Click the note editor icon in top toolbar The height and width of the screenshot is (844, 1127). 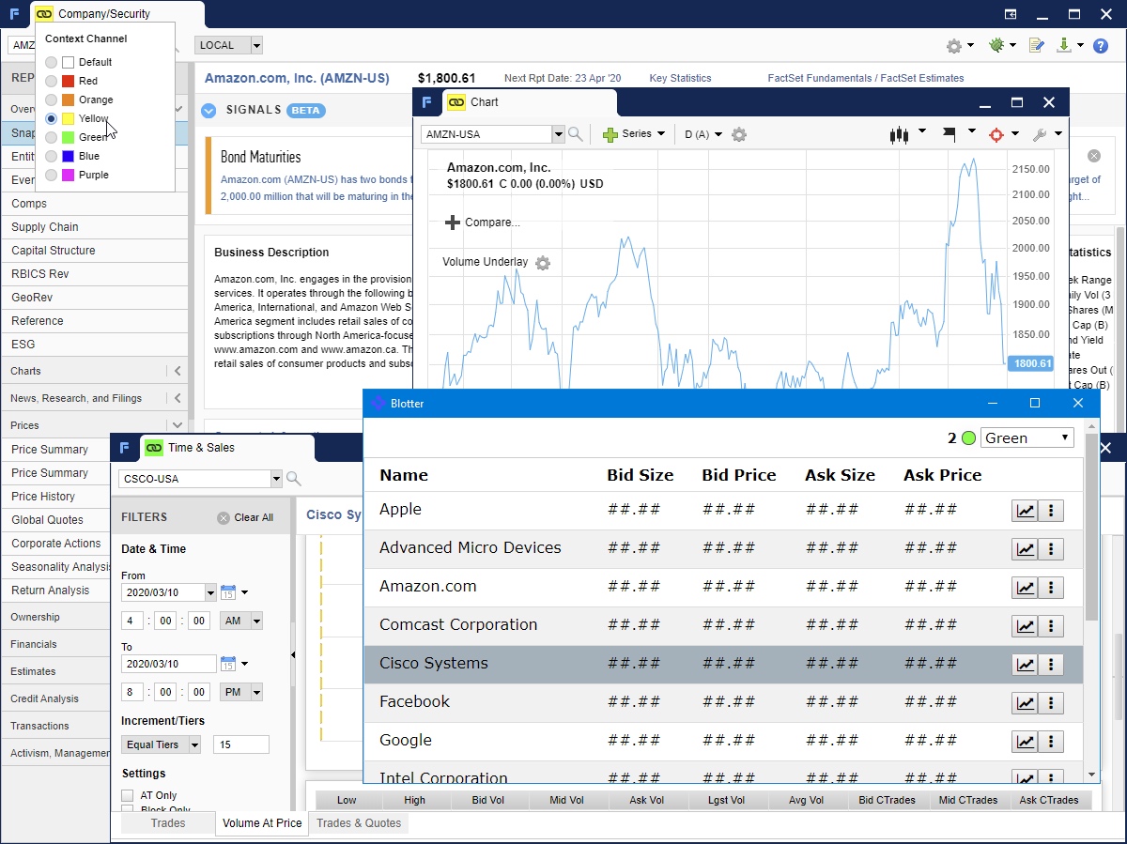[x=1037, y=45]
